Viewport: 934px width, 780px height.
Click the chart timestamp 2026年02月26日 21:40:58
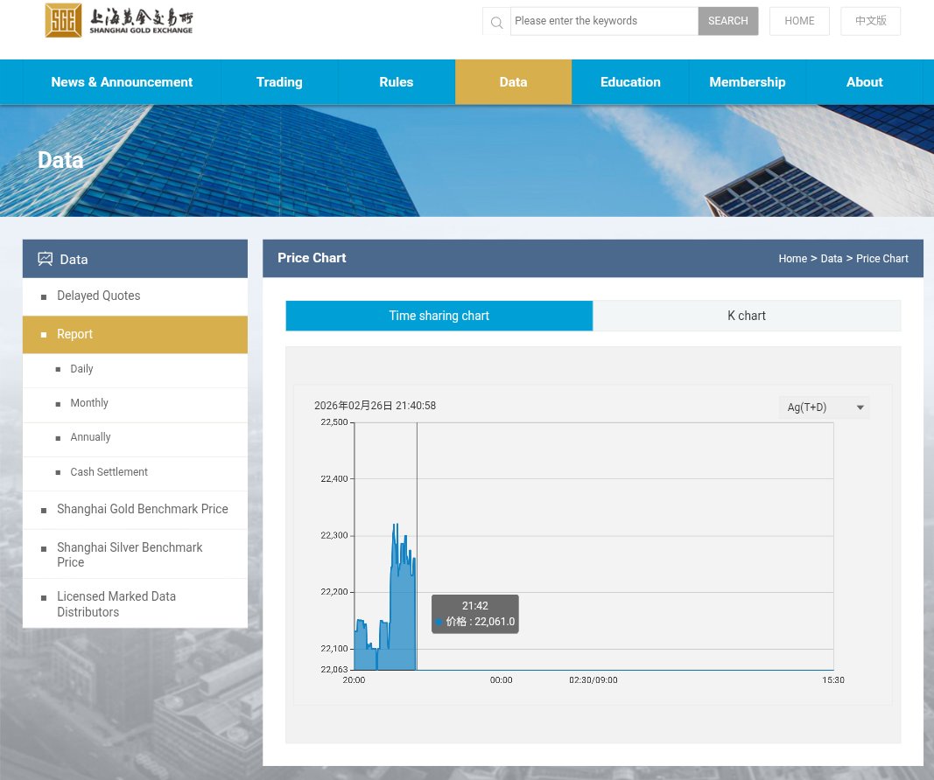click(375, 406)
